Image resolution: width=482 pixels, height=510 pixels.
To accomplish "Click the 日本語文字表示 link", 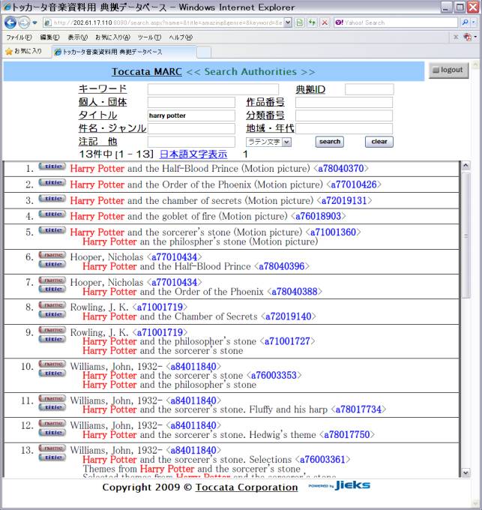I will point(193,154).
